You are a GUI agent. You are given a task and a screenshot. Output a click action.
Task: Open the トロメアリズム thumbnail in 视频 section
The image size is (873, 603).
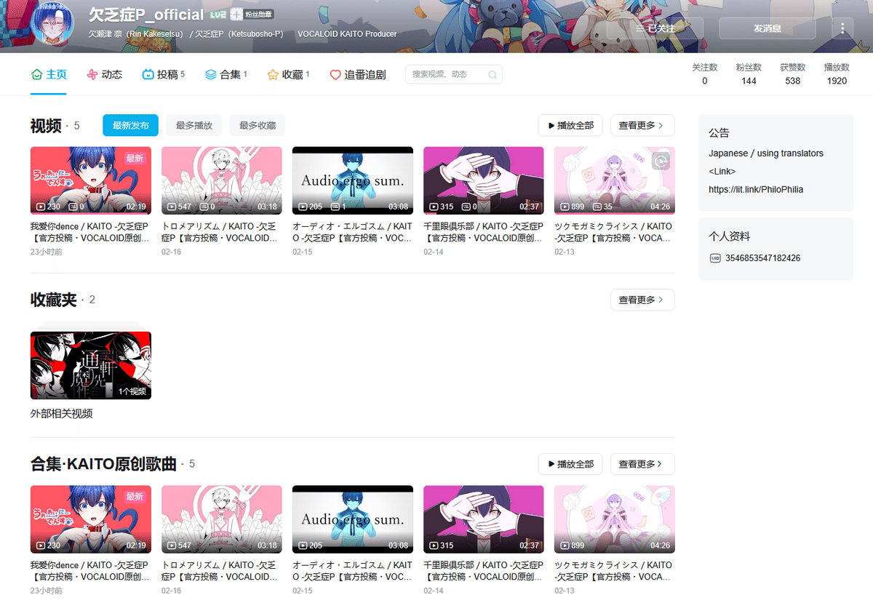(222, 180)
